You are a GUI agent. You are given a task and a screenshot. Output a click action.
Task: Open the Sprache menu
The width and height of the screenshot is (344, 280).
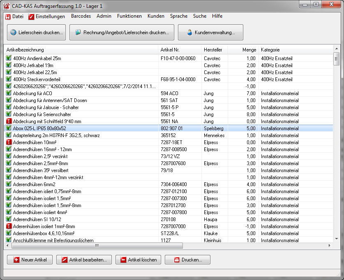coord(178,16)
